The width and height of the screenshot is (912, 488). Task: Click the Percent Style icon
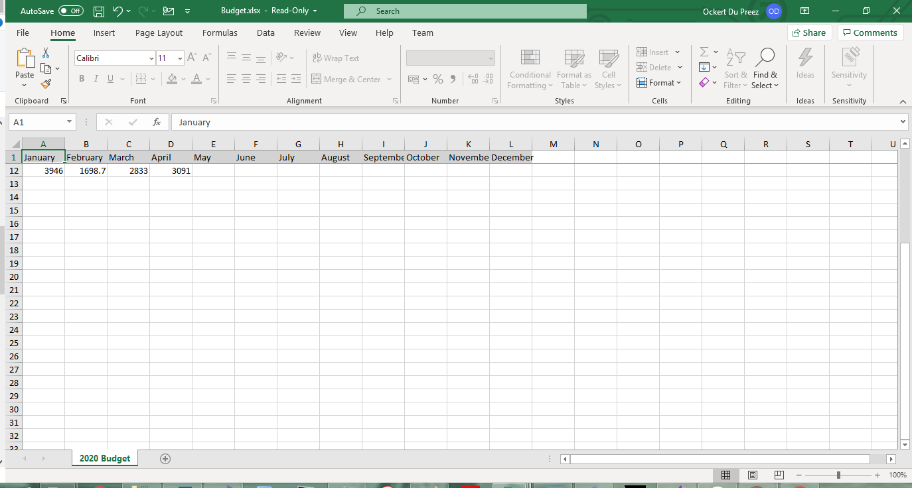tap(438, 79)
